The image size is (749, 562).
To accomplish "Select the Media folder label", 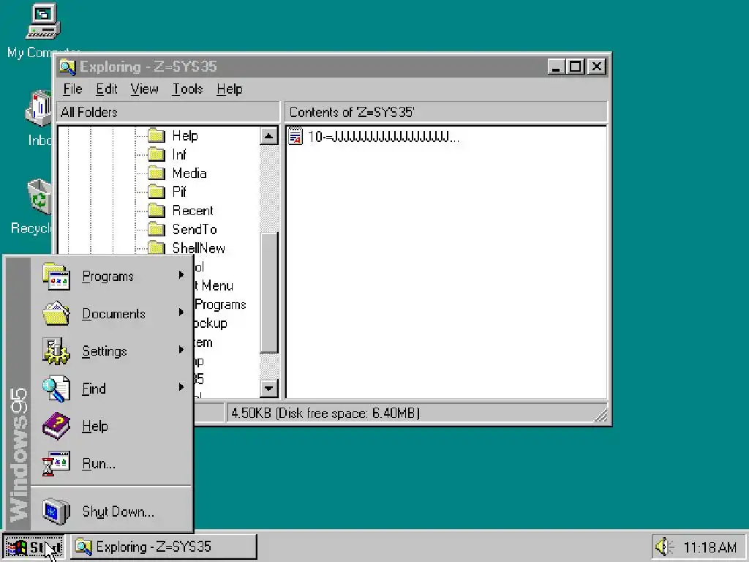I will click(x=189, y=173).
